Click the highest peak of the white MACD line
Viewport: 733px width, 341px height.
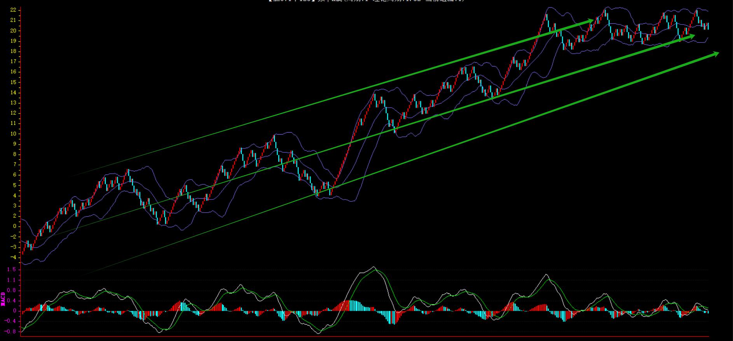373,267
